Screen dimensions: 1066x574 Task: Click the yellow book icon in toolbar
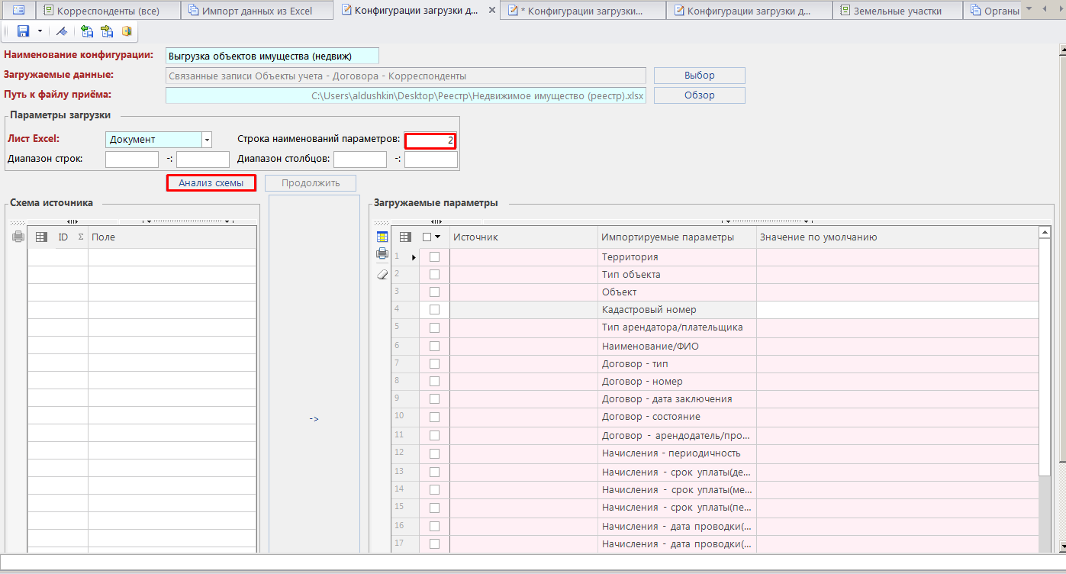coord(127,31)
